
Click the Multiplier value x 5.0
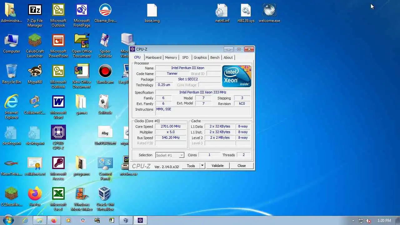tap(171, 132)
